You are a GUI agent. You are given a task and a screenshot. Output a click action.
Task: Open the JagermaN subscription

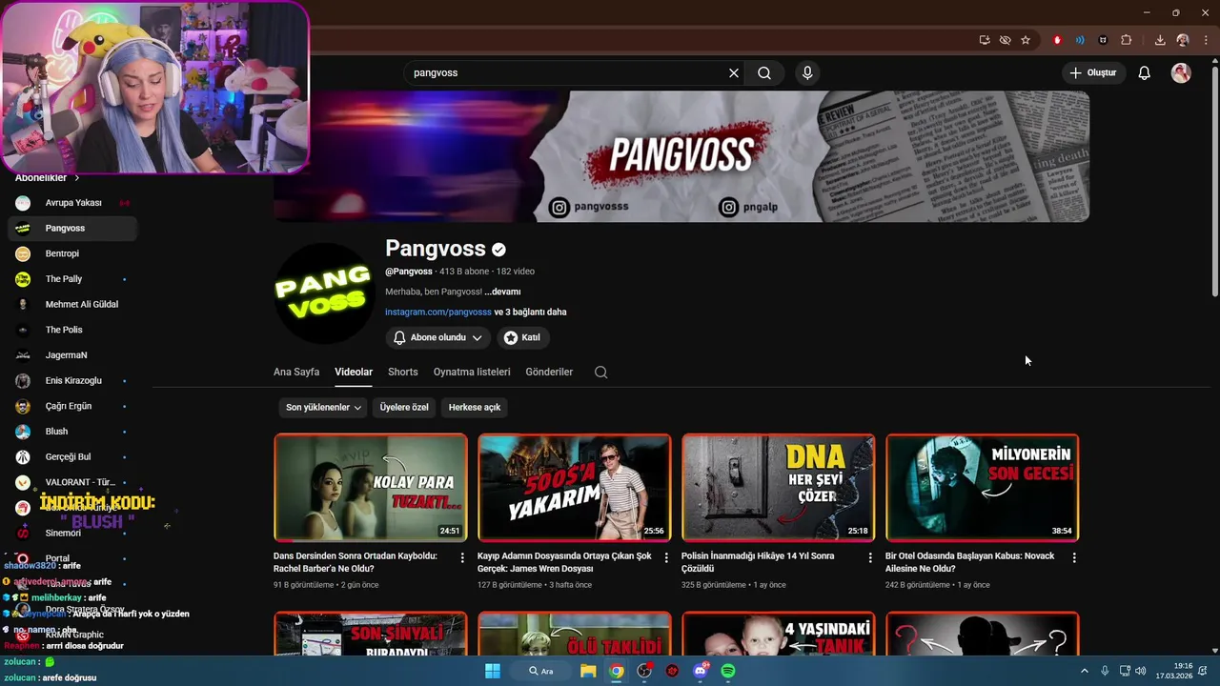[x=72, y=355]
